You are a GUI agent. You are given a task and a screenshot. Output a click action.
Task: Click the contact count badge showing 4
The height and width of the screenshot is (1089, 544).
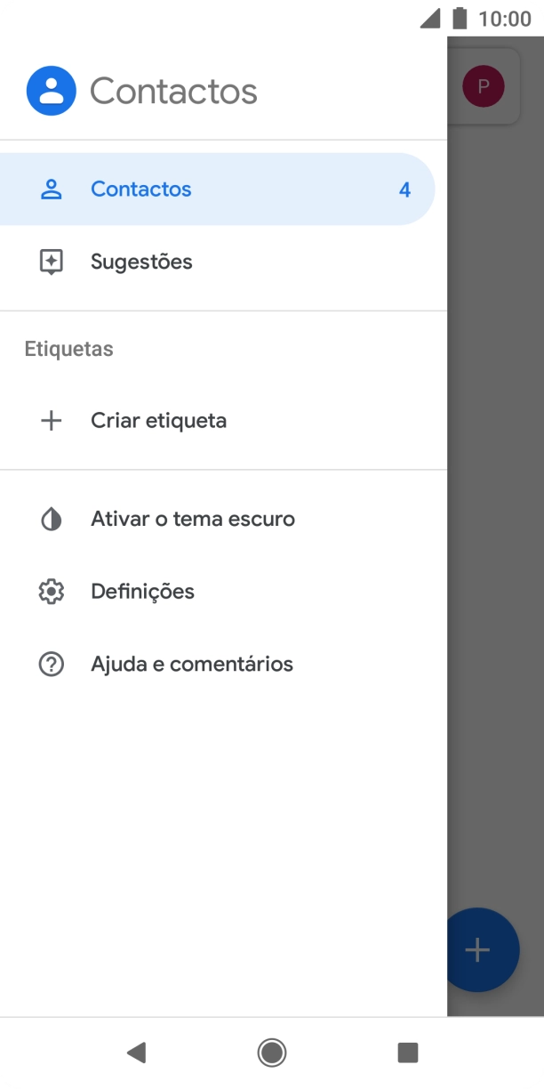point(404,189)
